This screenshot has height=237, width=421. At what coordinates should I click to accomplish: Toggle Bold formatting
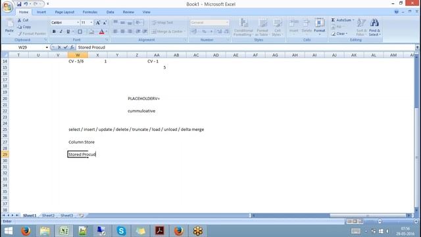coord(54,32)
